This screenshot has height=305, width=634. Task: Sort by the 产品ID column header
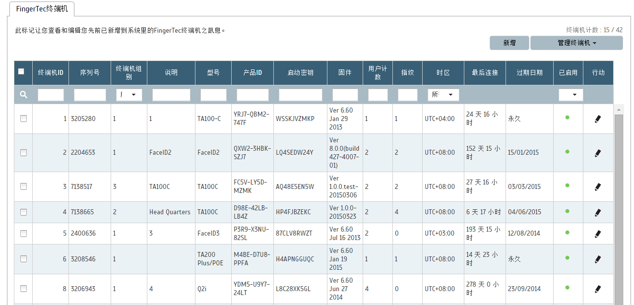pos(253,72)
